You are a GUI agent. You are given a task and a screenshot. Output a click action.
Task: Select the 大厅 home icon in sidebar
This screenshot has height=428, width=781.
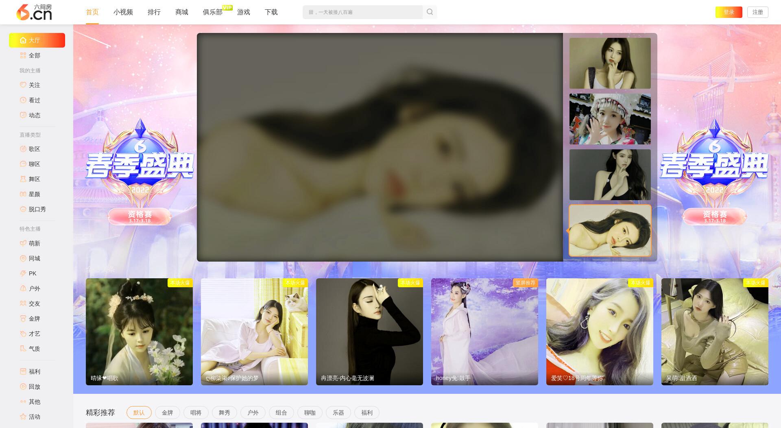[23, 40]
